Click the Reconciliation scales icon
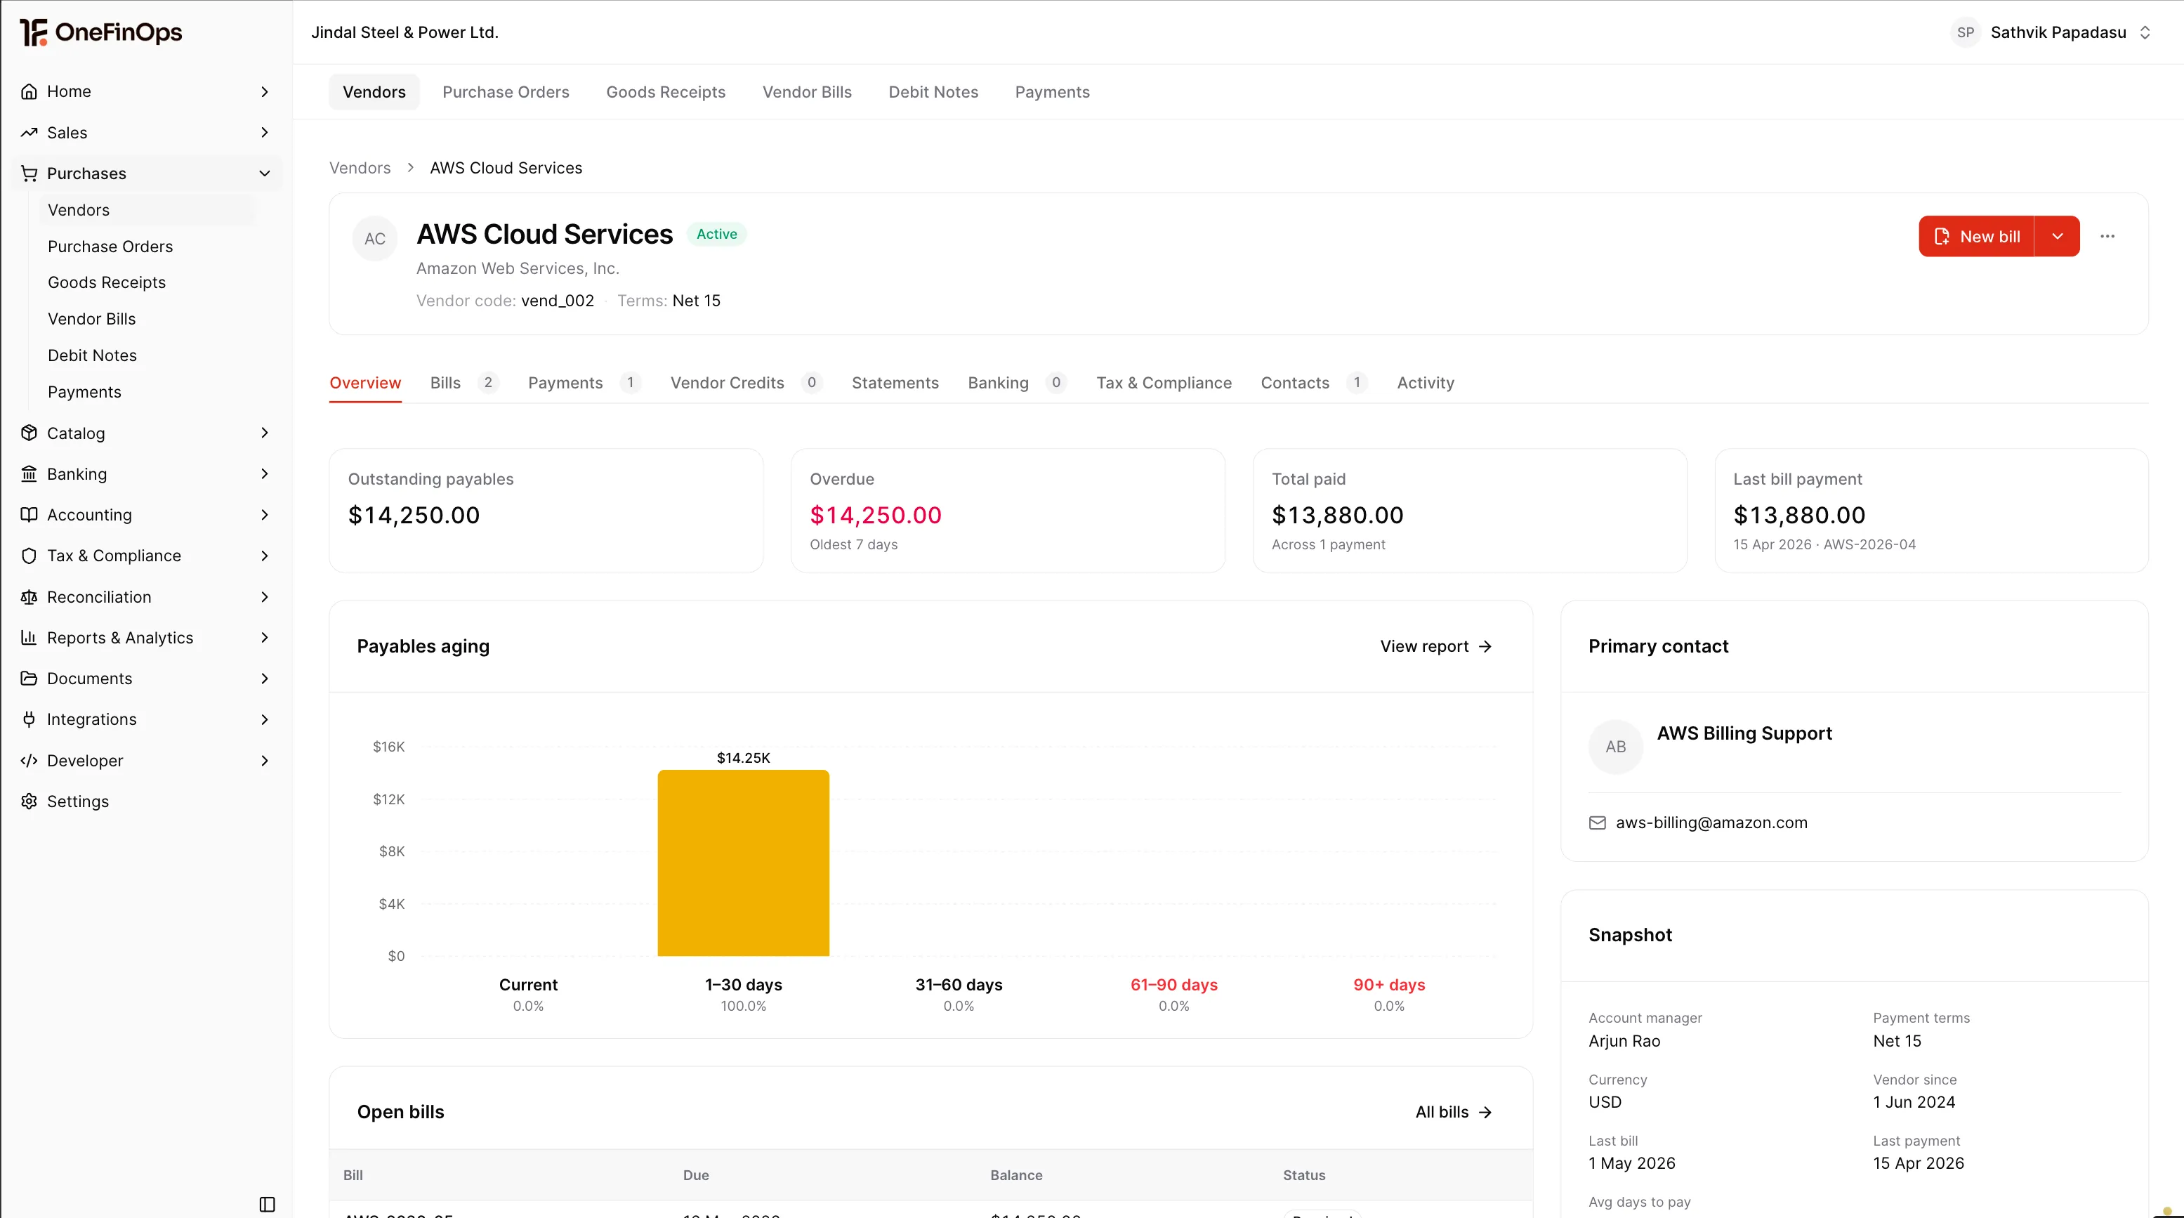This screenshot has height=1218, width=2184. 29,597
